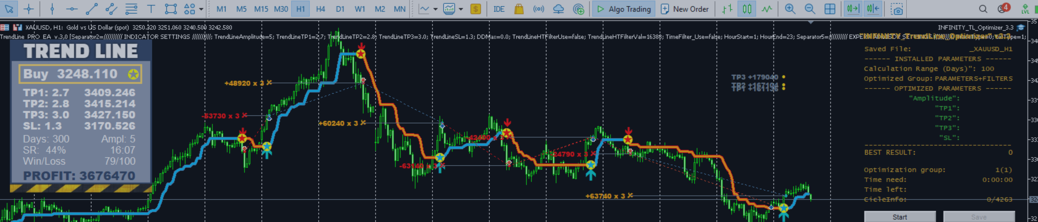1038x222 pixels.
Task: Start the INFINITY TL Optimizer
Action: point(900,216)
